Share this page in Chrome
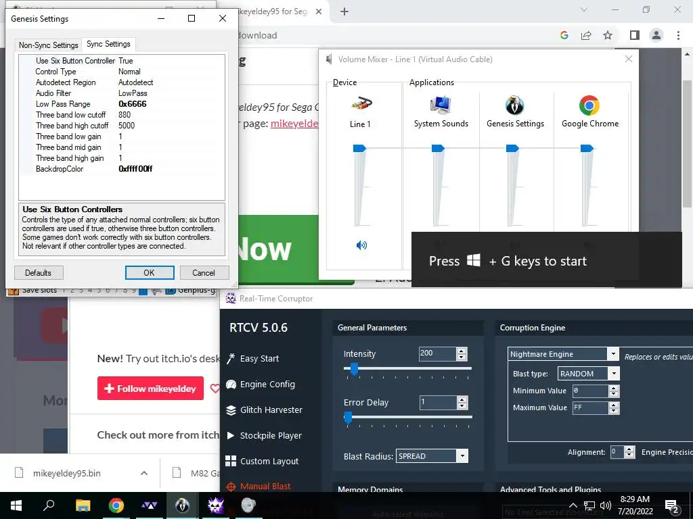Viewport: 693px width, 519px height. click(x=586, y=35)
